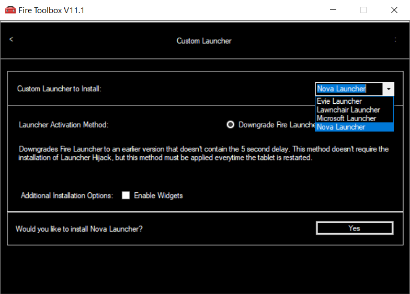
Task: Click 'Would you like to install Nova Launcher?' text
Action: [x=79, y=229]
